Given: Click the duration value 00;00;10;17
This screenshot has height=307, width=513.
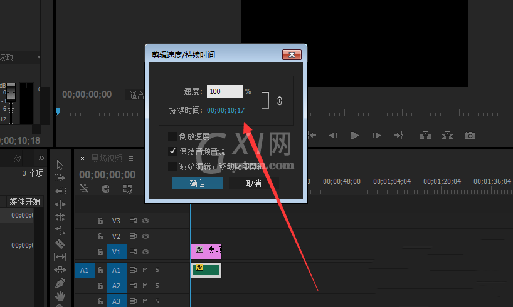Looking at the screenshot, I should 225,110.
